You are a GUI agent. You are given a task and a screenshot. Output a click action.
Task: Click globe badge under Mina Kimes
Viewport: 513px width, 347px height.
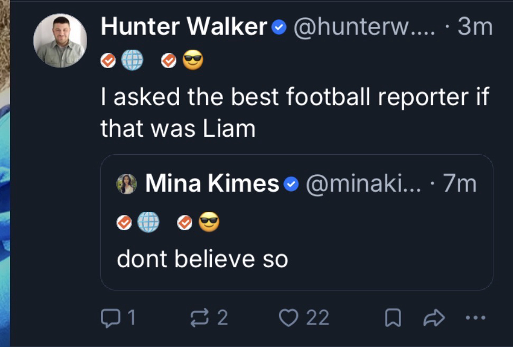coord(148,223)
